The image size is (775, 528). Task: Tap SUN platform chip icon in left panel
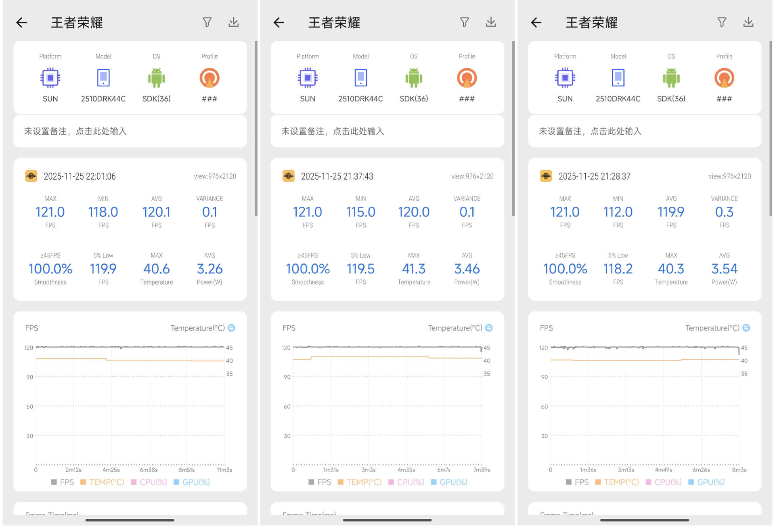pyautogui.click(x=50, y=78)
